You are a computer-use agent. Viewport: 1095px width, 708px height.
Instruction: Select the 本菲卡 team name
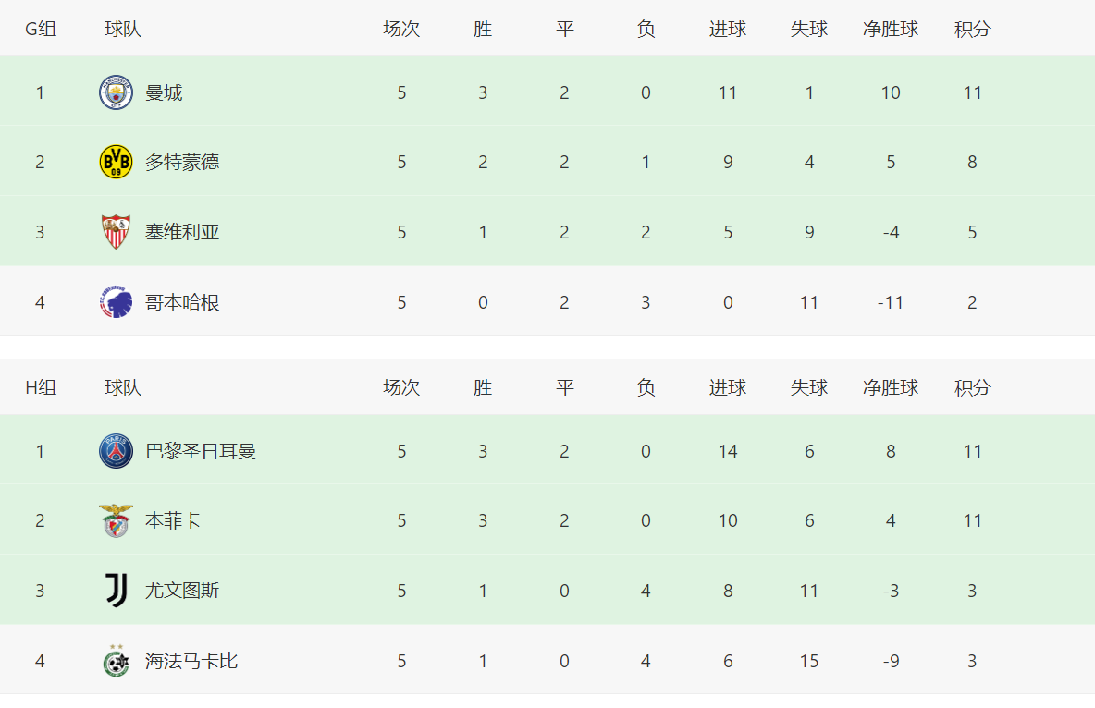[173, 521]
